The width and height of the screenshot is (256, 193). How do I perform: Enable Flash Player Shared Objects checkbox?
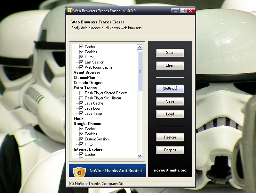(81, 93)
